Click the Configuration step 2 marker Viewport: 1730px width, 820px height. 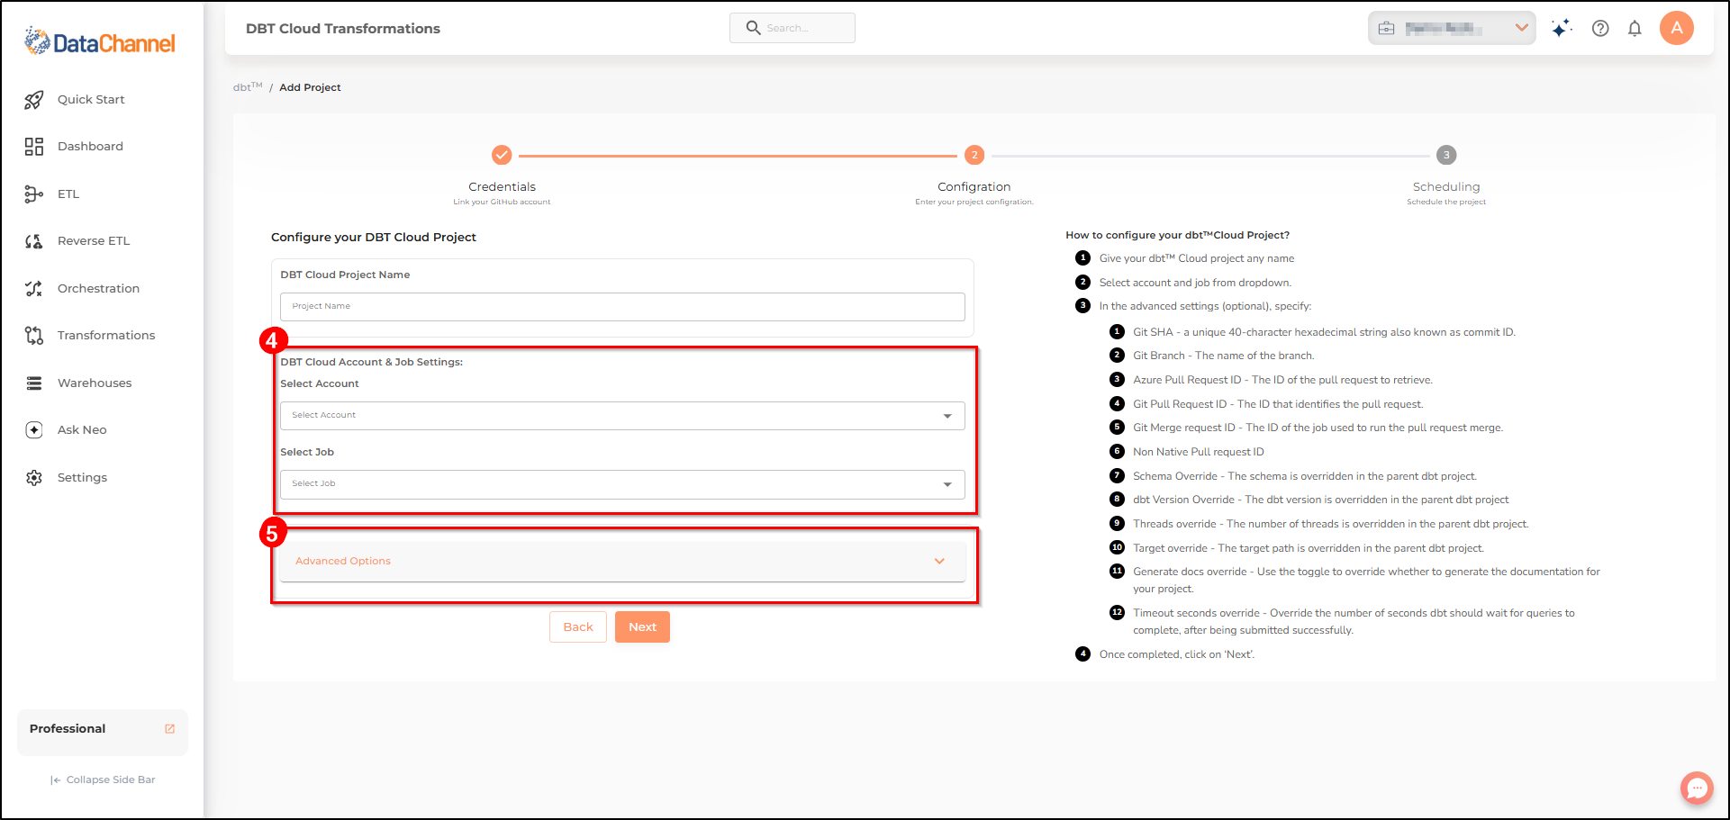[x=974, y=155]
